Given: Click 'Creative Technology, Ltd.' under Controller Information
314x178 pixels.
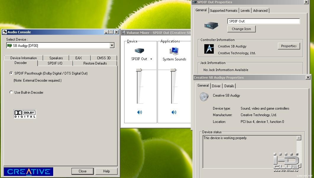Looking at the screenshot, I should pos(237,53).
